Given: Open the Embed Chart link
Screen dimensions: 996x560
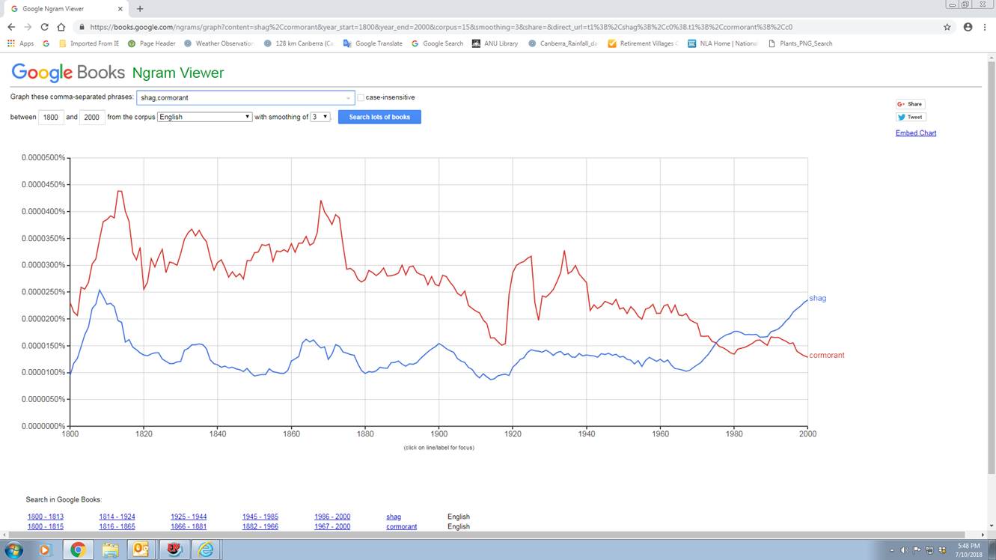Looking at the screenshot, I should 915,133.
